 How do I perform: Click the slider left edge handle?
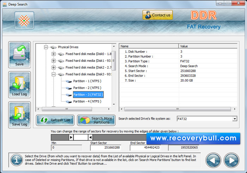pos(71,137)
